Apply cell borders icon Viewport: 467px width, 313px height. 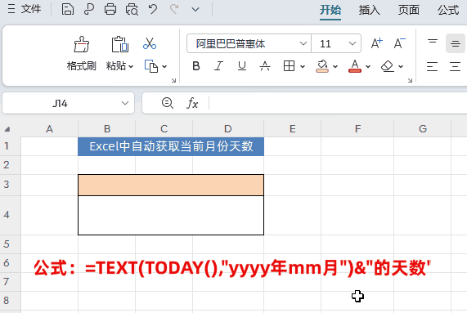tap(289, 66)
